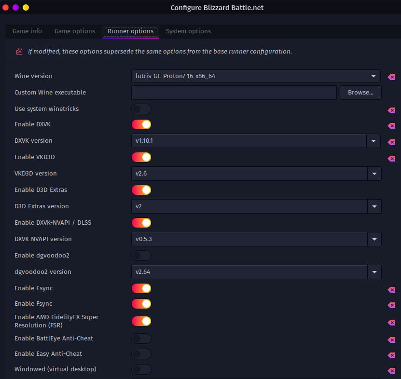This screenshot has width=401, height=379.
Task: Edit the DXVK NVAPI version text v0.5.3
Action: 249,239
